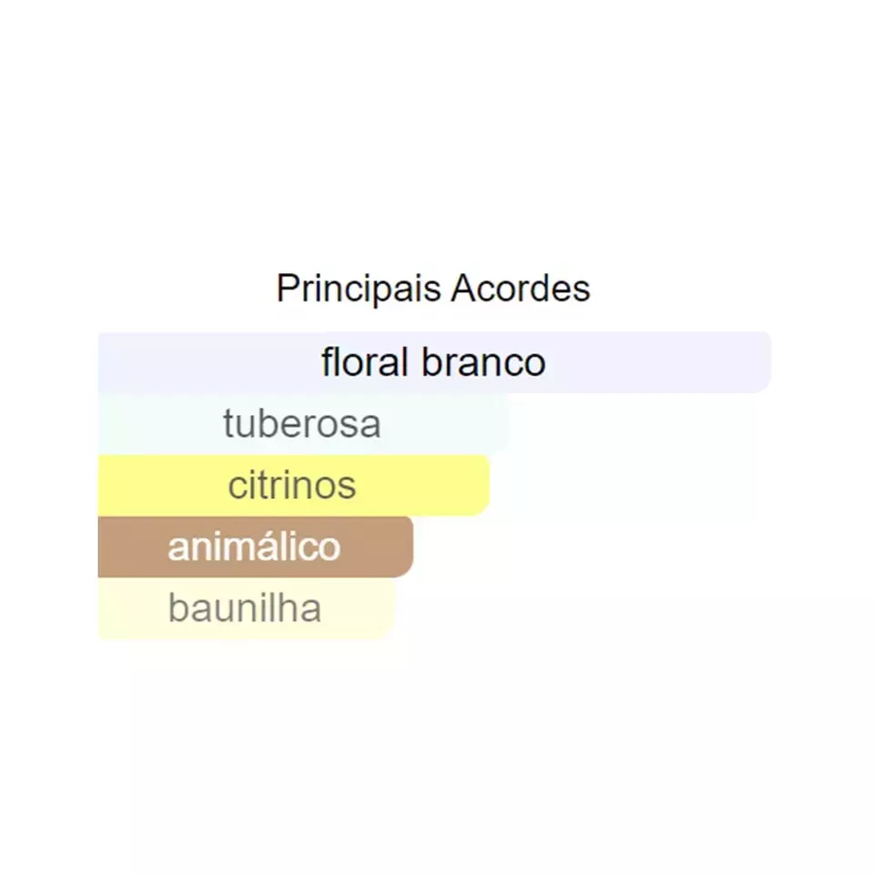Click the "citrinos" text label
This screenshot has height=874, width=874.
tap(291, 485)
